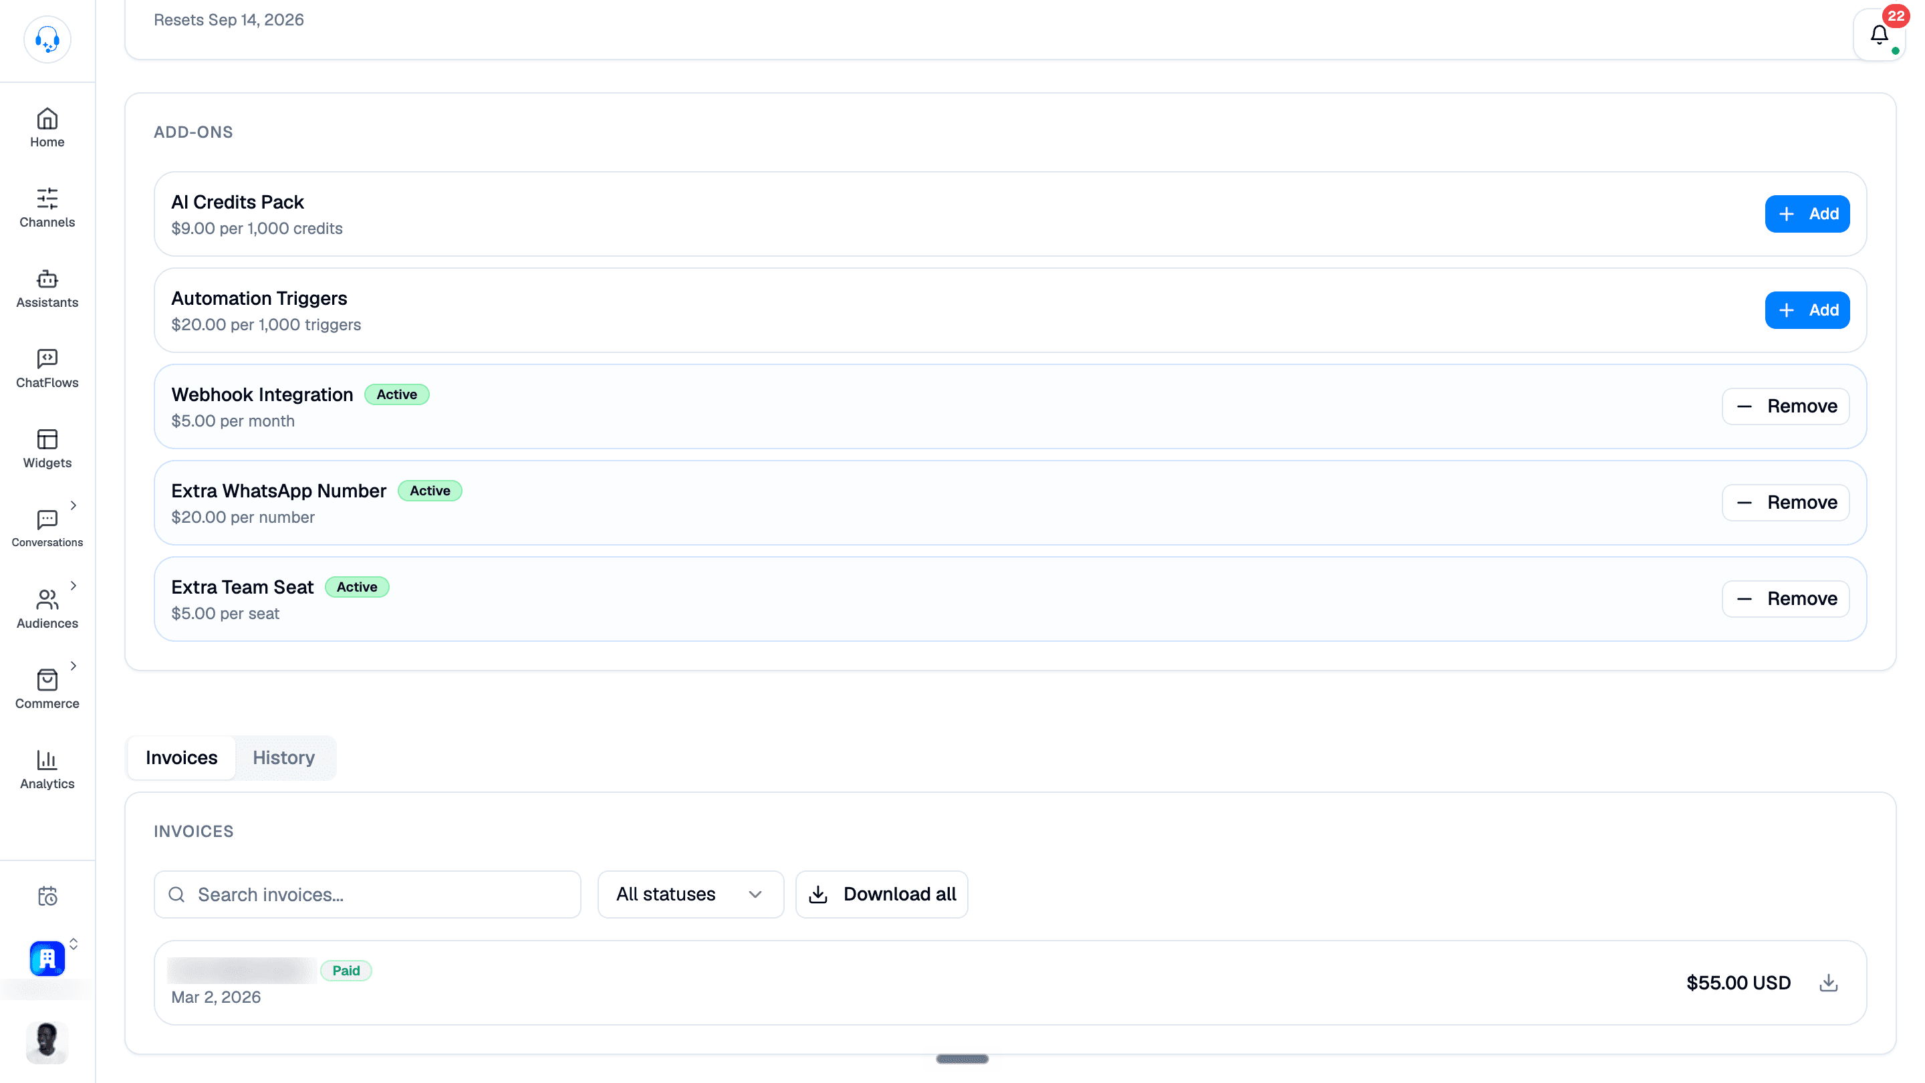The image size is (1925, 1083).
Task: Open notifications bell with 22 badge
Action: pos(1879,35)
